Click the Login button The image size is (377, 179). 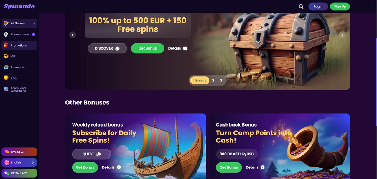tap(318, 6)
